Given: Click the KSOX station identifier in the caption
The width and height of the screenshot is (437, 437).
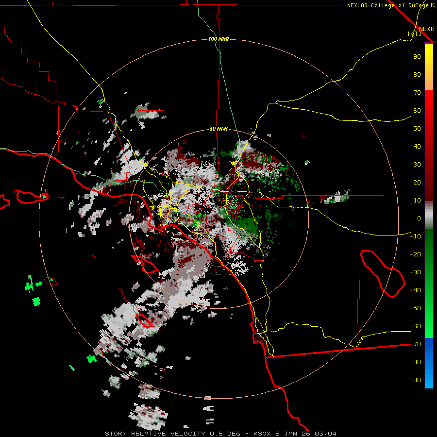Looking at the screenshot, I should pos(262,434).
